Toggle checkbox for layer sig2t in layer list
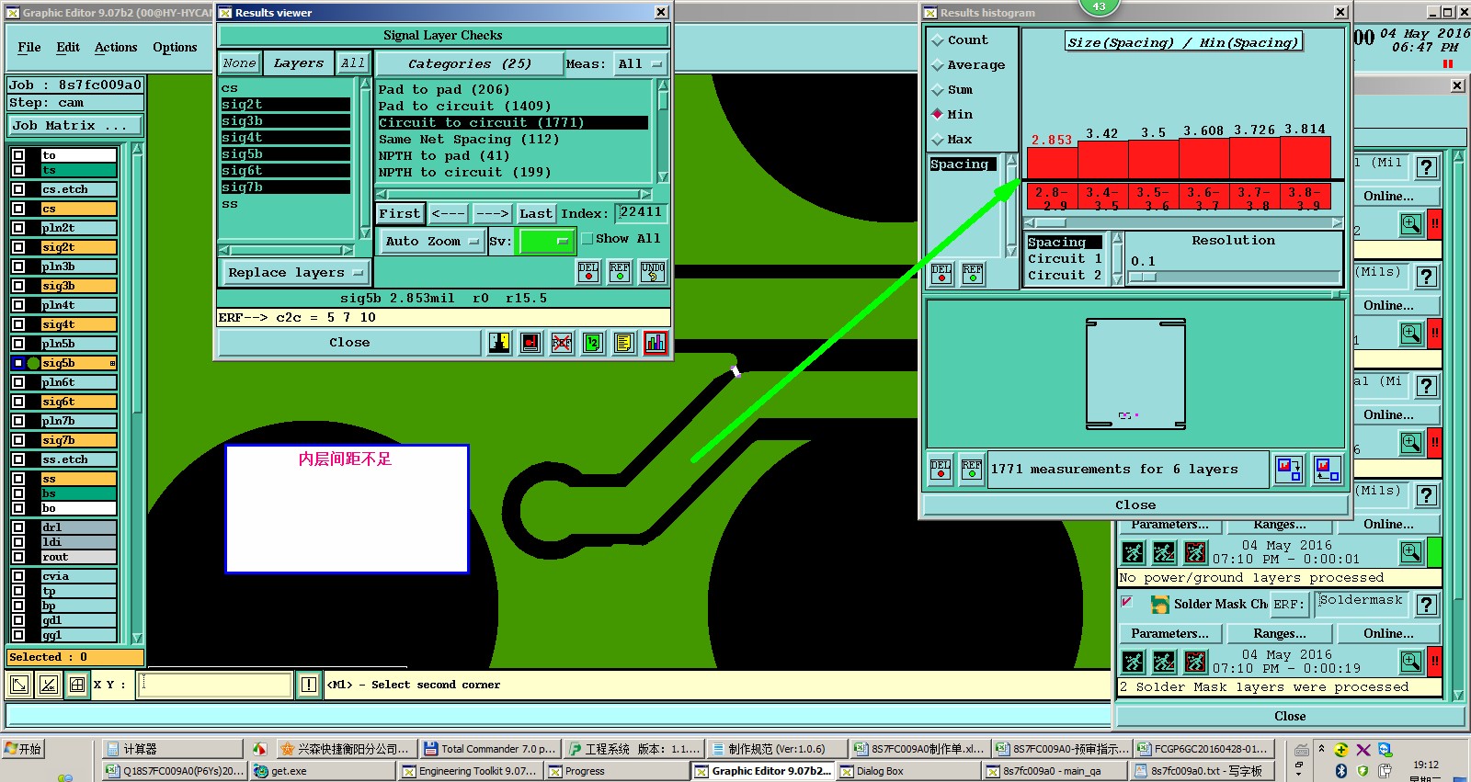Viewport: 1471px width, 782px height. click(18, 247)
